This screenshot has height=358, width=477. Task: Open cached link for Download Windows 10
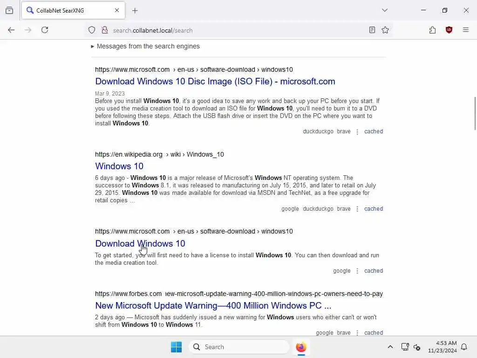(x=374, y=271)
